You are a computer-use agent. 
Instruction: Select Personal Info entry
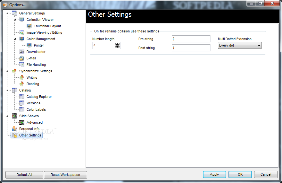click(29, 129)
